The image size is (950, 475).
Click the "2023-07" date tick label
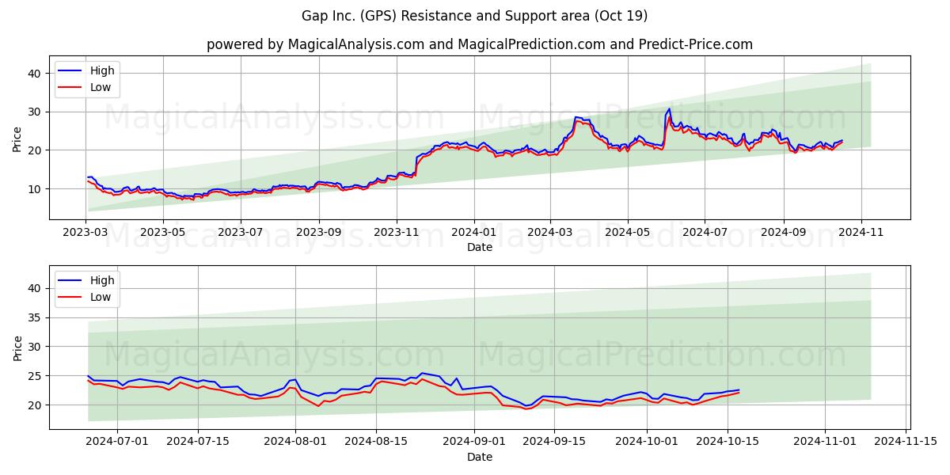coord(241,233)
